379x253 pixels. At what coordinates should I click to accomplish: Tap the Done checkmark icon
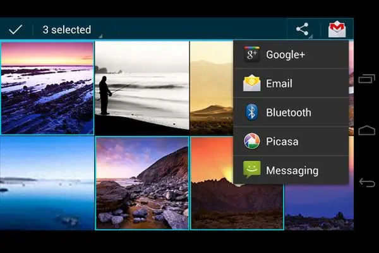coord(16,29)
